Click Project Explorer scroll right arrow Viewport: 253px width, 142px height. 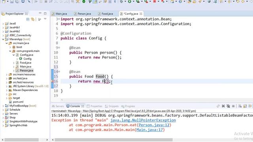click(x=47, y=140)
